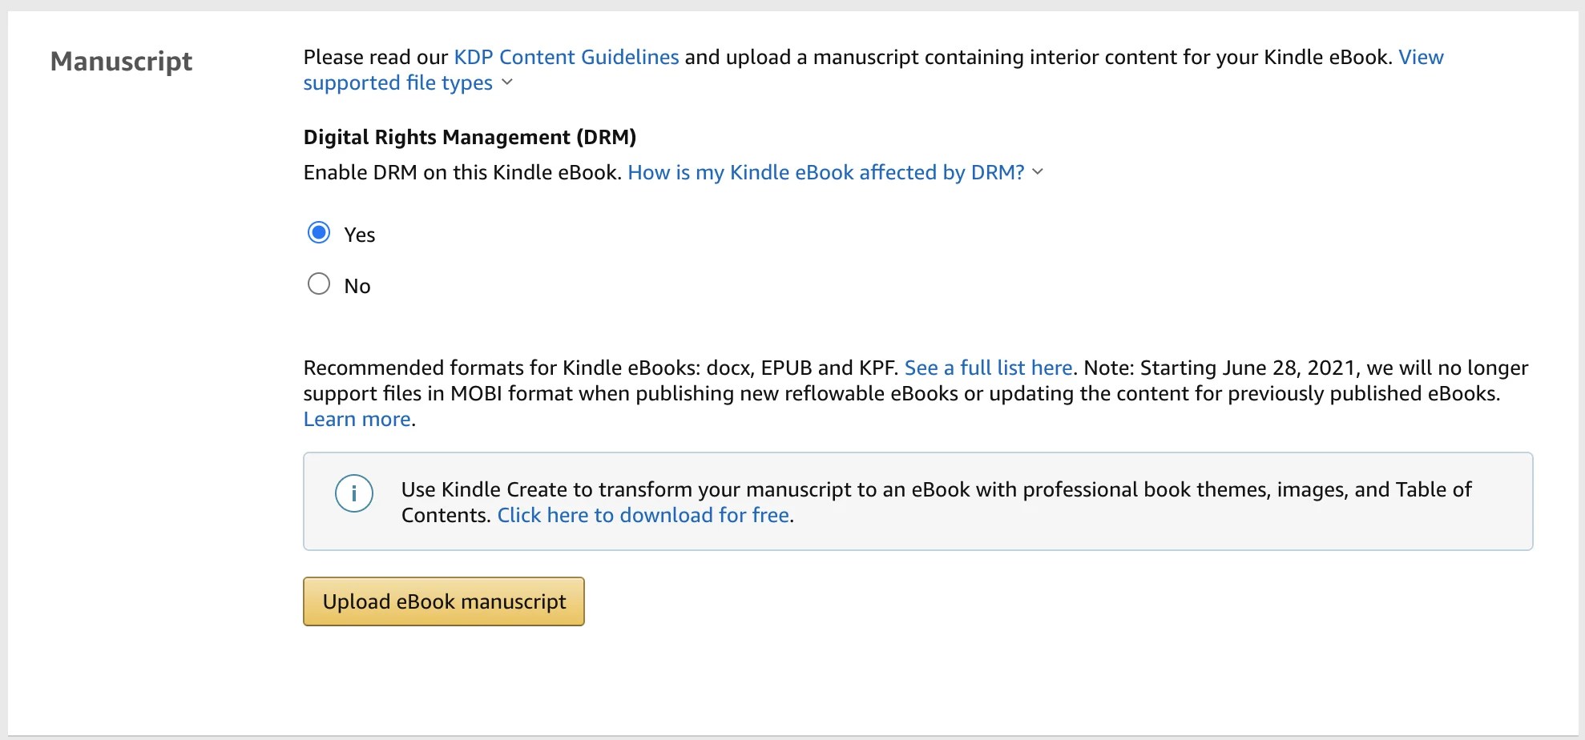Open the KDP Content Guidelines link
The image size is (1585, 740).
point(565,57)
